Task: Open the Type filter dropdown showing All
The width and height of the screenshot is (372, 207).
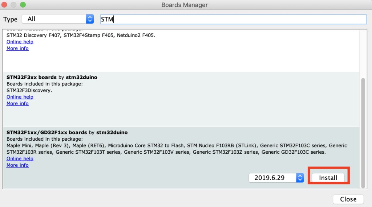Action: tap(58, 19)
